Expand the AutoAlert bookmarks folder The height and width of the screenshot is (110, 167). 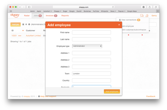click(x=48, y=11)
